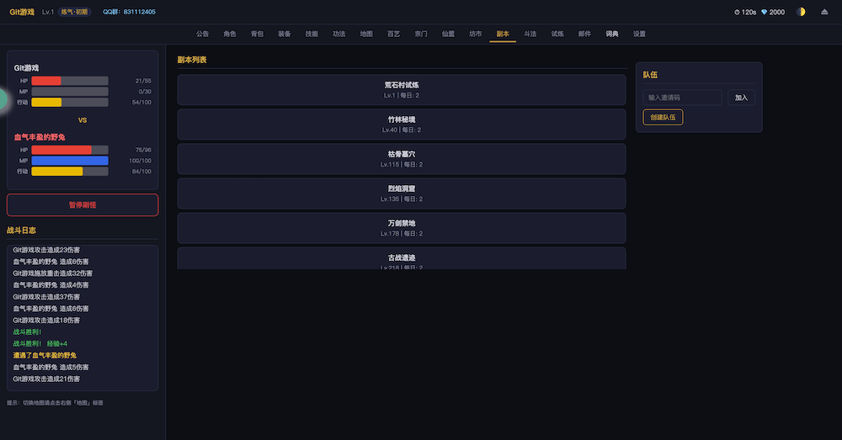Click the invite code input field
Image resolution: width=842 pixels, height=440 pixels.
click(x=682, y=98)
